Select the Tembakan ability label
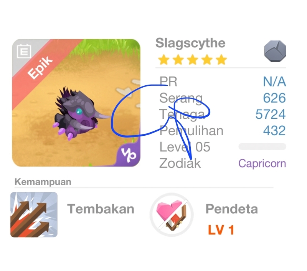 click(101, 209)
